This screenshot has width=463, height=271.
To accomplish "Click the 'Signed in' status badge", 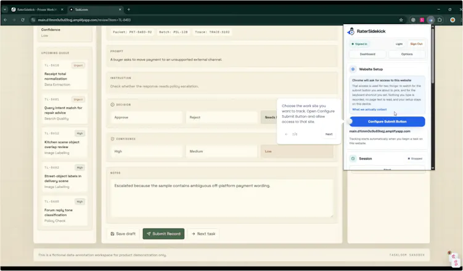I will [359, 44].
